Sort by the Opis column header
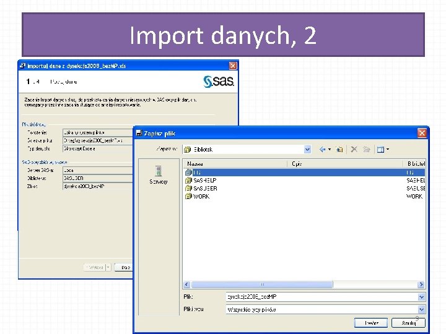This screenshot has width=446, height=334. (345, 163)
